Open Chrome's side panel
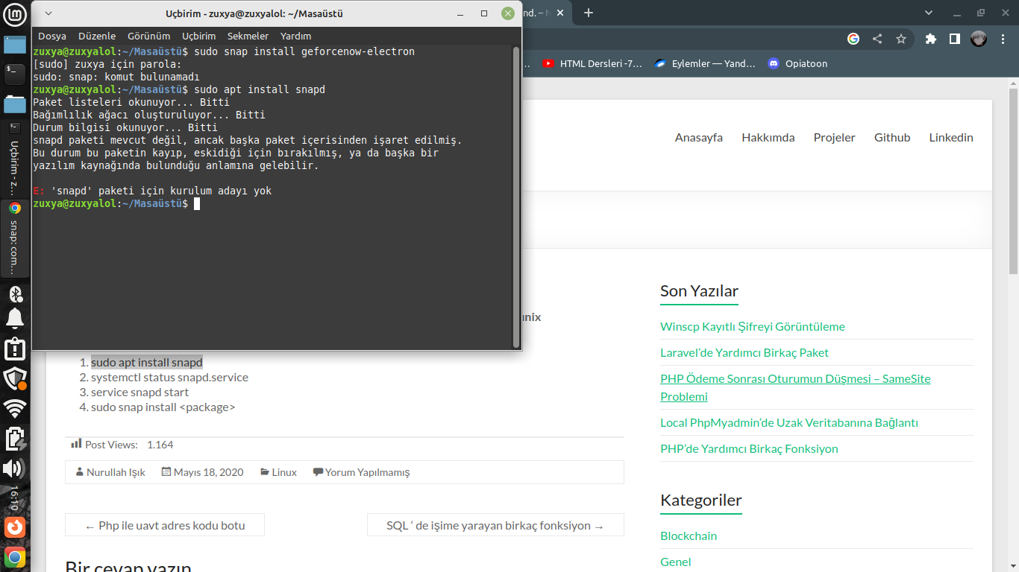 954,39
